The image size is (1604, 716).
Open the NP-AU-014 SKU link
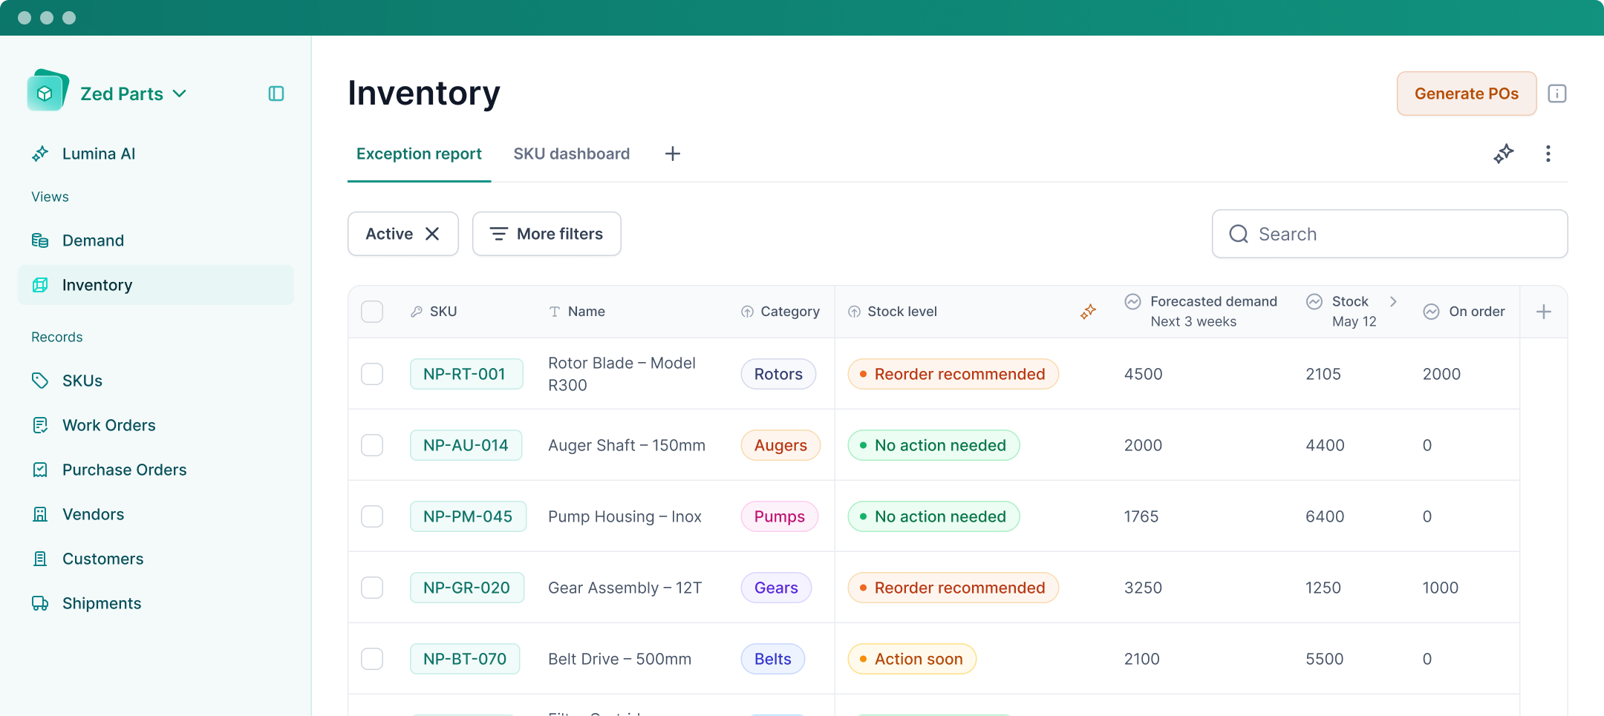point(466,445)
